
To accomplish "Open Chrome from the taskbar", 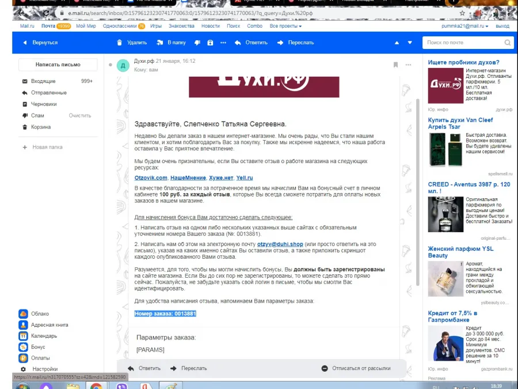I will (96, 386).
